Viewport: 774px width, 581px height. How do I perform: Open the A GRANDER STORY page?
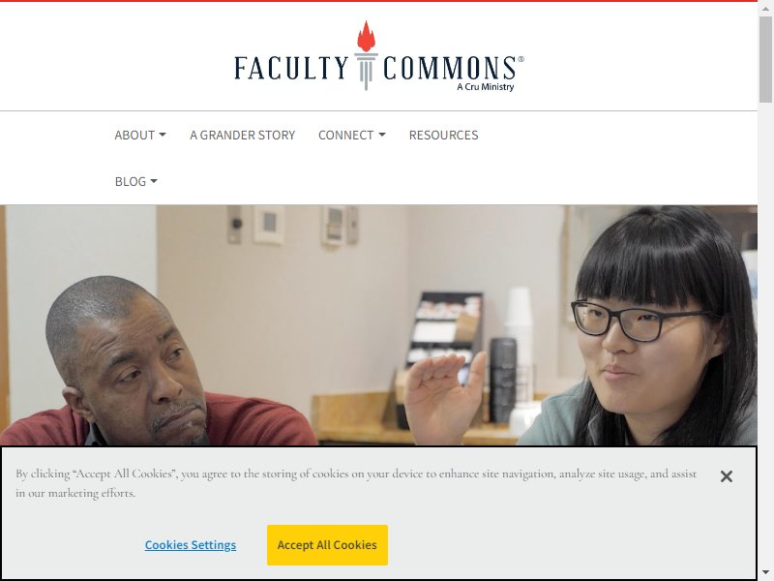pyautogui.click(x=243, y=135)
